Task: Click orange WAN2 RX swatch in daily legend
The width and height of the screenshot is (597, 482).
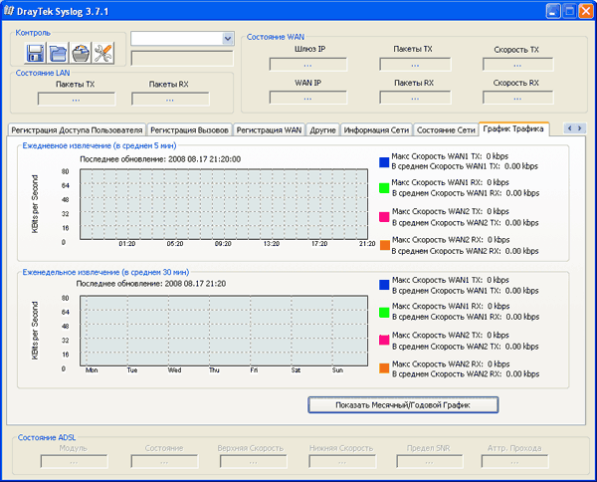Action: [385, 245]
